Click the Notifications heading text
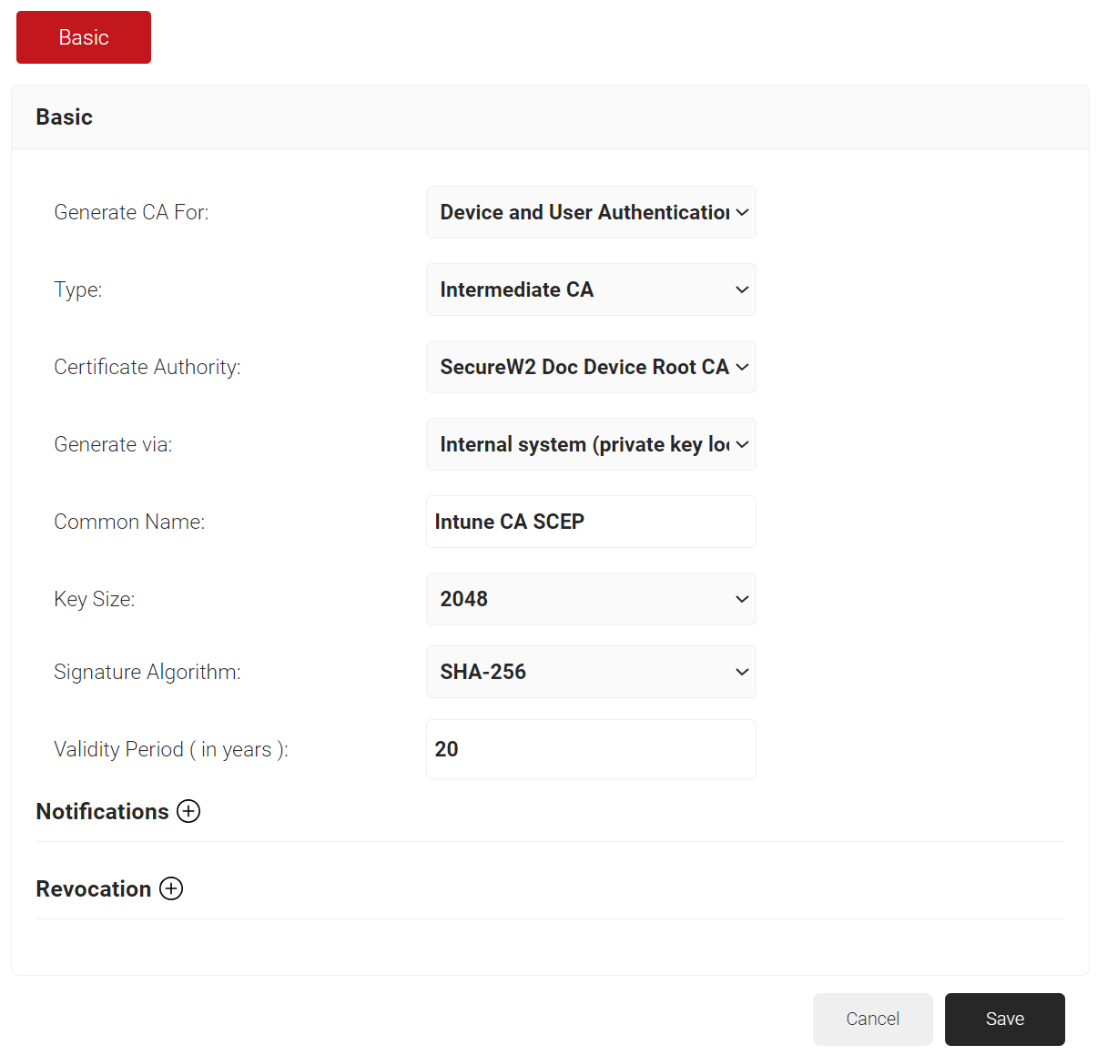This screenshot has width=1097, height=1055. click(x=102, y=811)
